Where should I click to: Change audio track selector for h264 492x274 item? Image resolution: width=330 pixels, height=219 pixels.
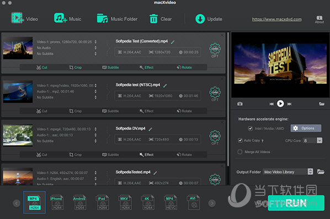coord(95,179)
